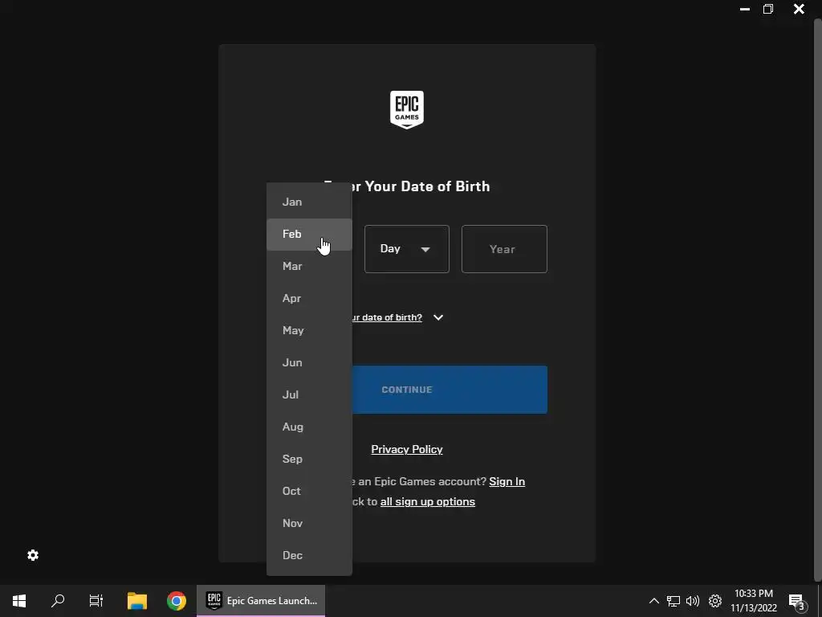Screen dimensions: 822x617
Task: Open the notification center icon
Action: (797, 601)
